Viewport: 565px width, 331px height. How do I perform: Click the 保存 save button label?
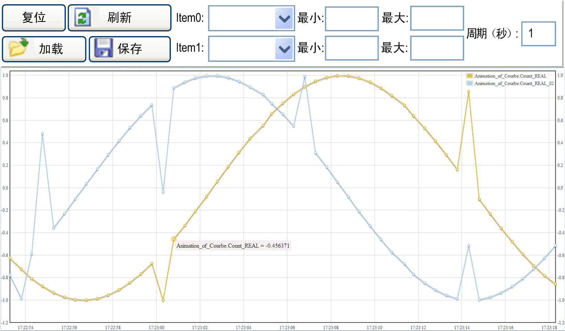[130, 49]
